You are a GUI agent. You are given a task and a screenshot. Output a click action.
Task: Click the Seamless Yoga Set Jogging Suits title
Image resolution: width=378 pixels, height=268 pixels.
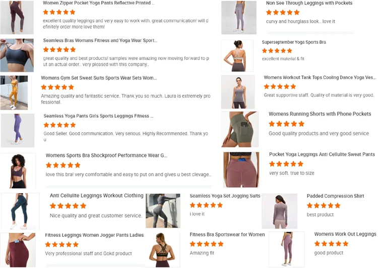(225, 196)
